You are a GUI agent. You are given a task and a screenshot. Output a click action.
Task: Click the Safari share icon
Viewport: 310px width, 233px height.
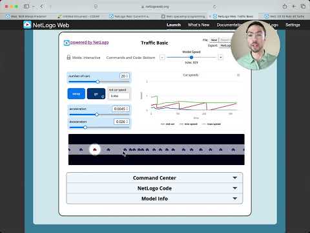click(285, 6)
